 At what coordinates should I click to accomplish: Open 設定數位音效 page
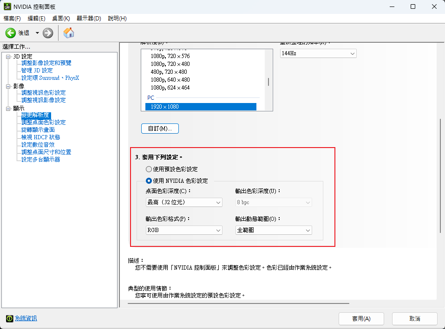[38, 145]
